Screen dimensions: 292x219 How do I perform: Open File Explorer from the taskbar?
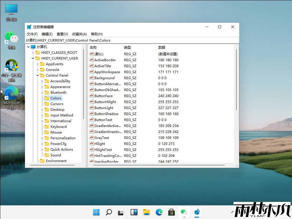[x=147, y=212]
